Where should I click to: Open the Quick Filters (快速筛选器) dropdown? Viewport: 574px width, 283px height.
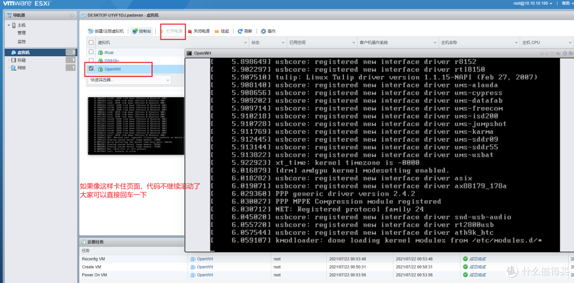pyautogui.click(x=130, y=80)
